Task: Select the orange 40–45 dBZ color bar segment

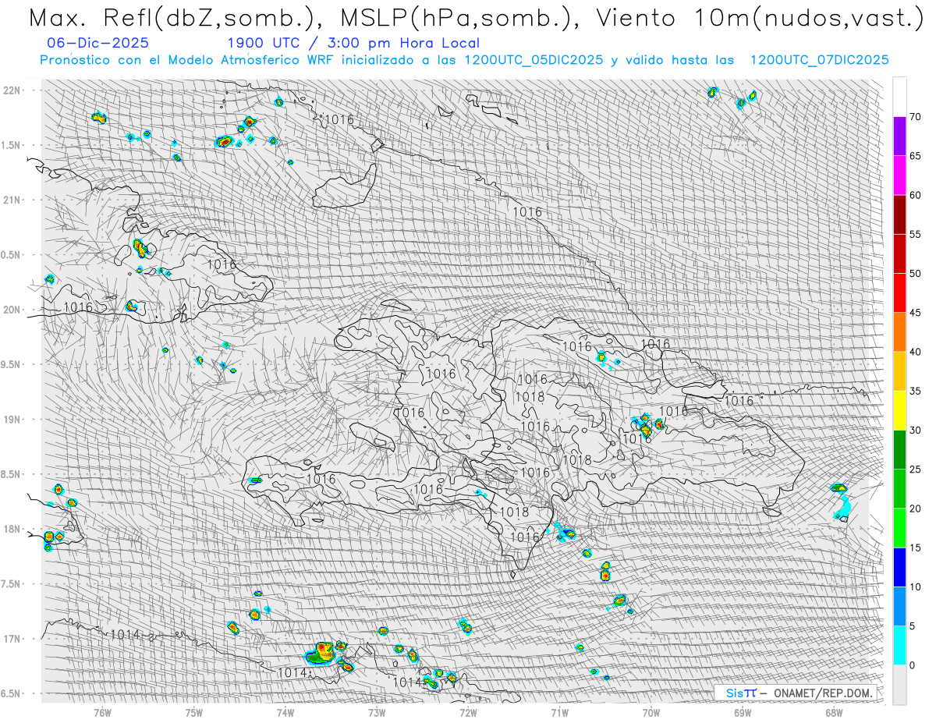Action: click(899, 331)
